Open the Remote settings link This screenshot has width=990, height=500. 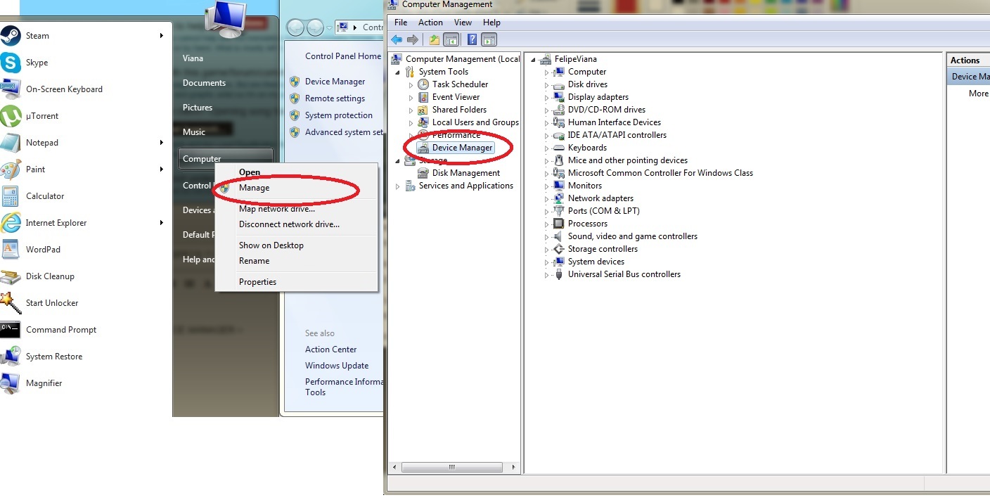tap(335, 98)
